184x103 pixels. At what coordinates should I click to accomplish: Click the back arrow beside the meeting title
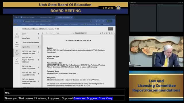pyautogui.click(x=17, y=29)
